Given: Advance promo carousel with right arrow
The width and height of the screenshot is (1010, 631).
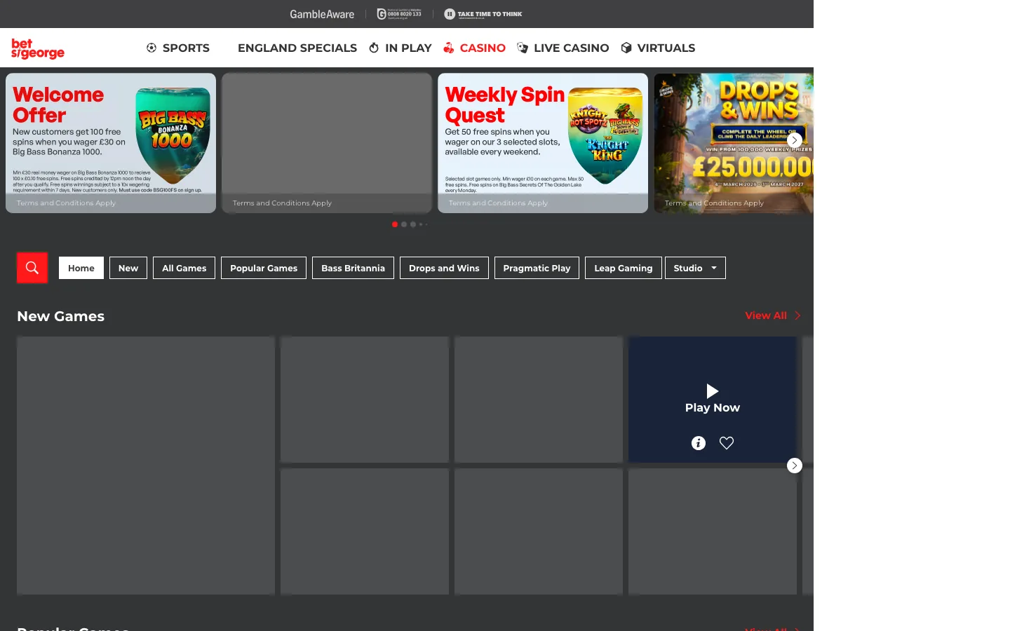Looking at the screenshot, I should coord(794,140).
